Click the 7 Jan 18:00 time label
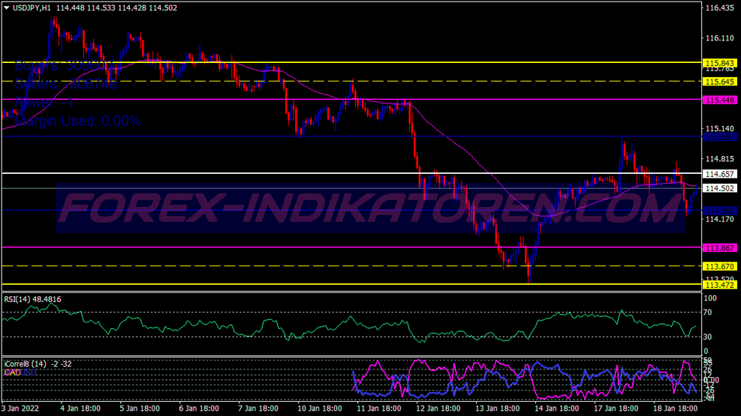Image resolution: width=741 pixels, height=416 pixels. point(259,409)
